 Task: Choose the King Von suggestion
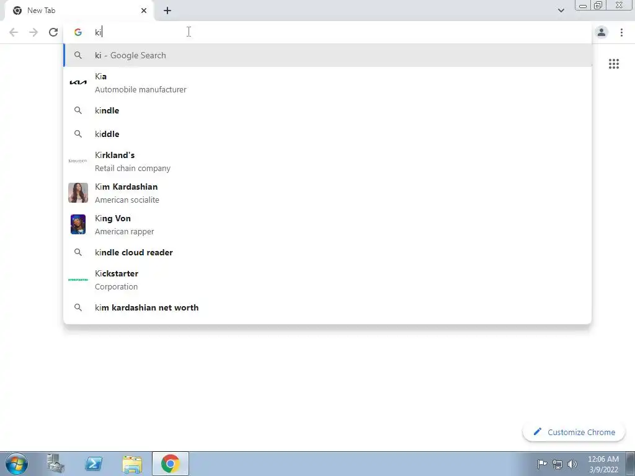[327, 224]
